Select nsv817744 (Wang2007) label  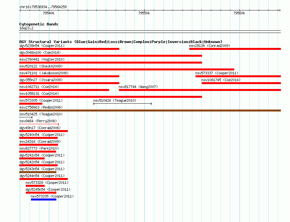click(138, 87)
